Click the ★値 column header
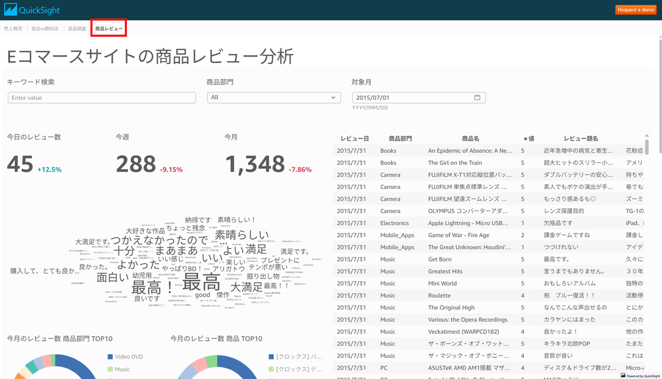662x379 pixels. (x=529, y=138)
